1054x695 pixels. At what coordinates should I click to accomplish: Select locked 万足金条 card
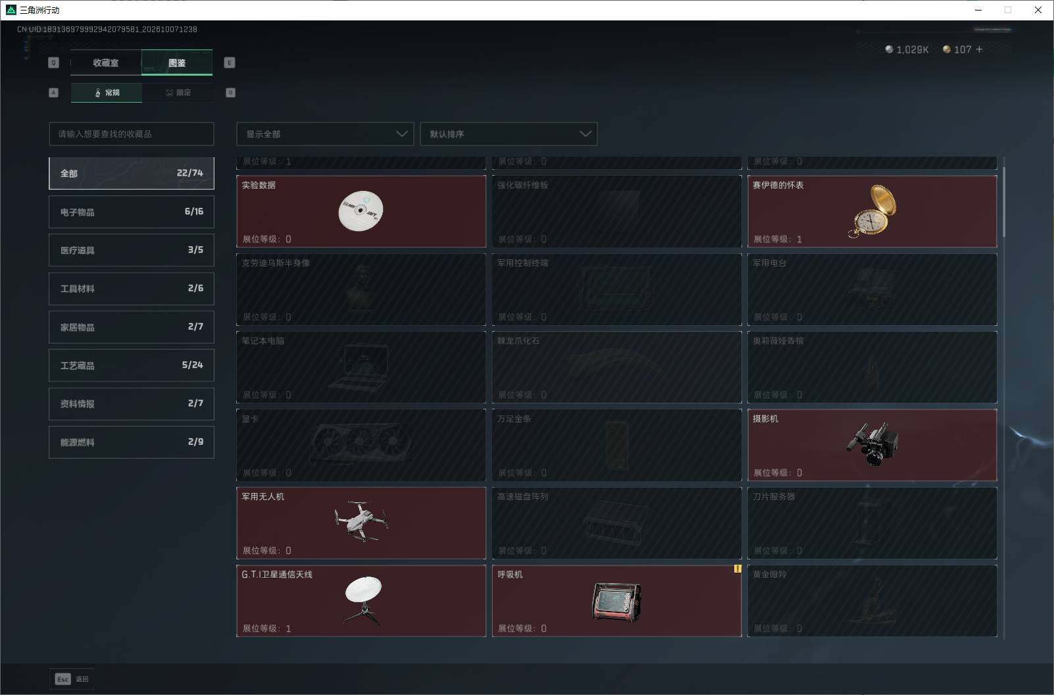click(x=616, y=445)
